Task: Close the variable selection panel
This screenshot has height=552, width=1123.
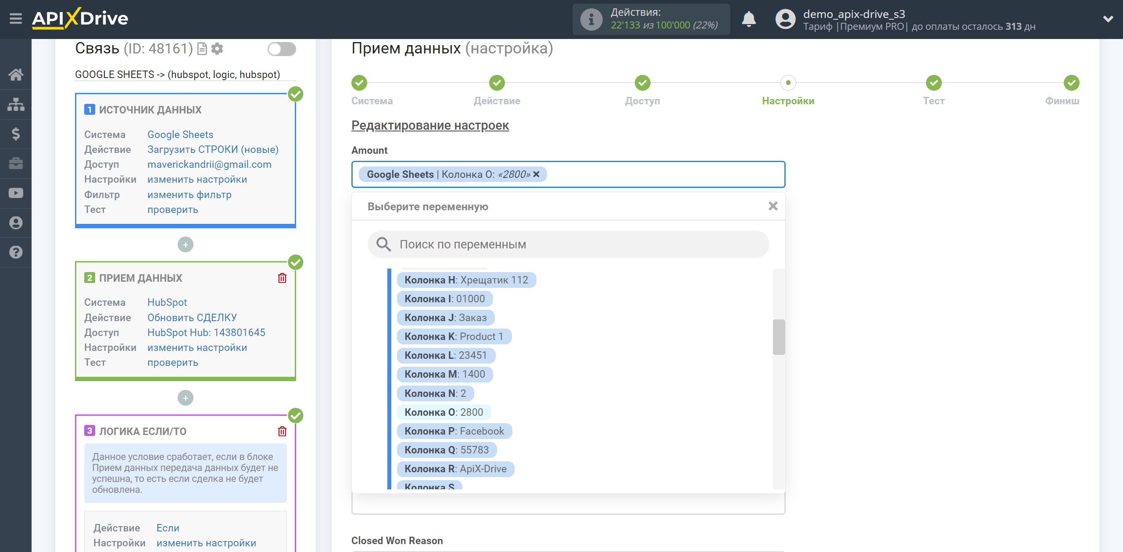Action: click(773, 206)
